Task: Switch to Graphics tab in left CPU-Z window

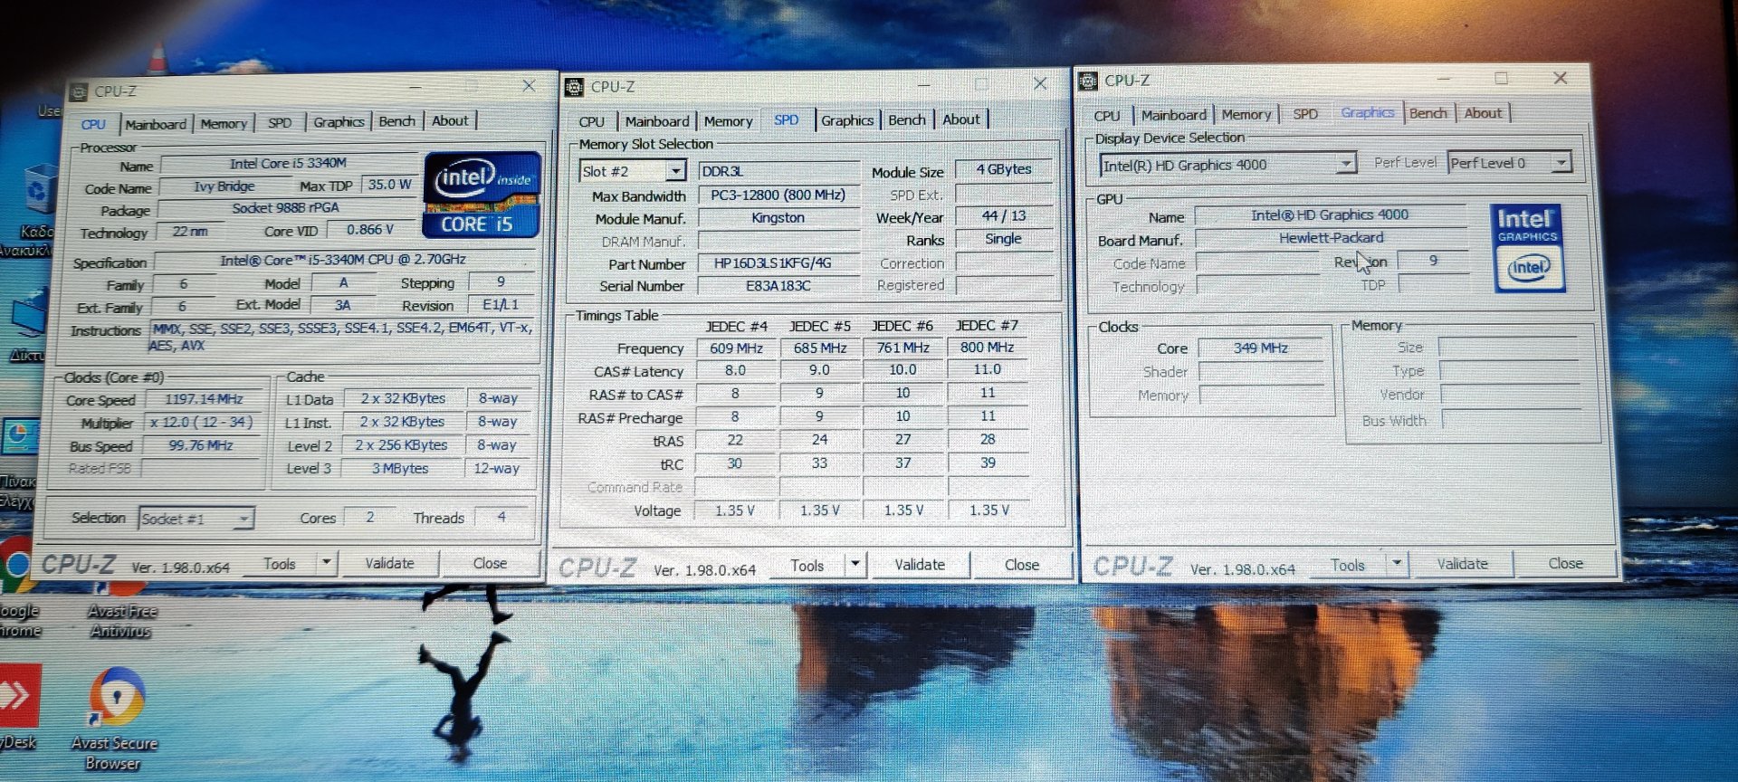Action: [x=339, y=121]
